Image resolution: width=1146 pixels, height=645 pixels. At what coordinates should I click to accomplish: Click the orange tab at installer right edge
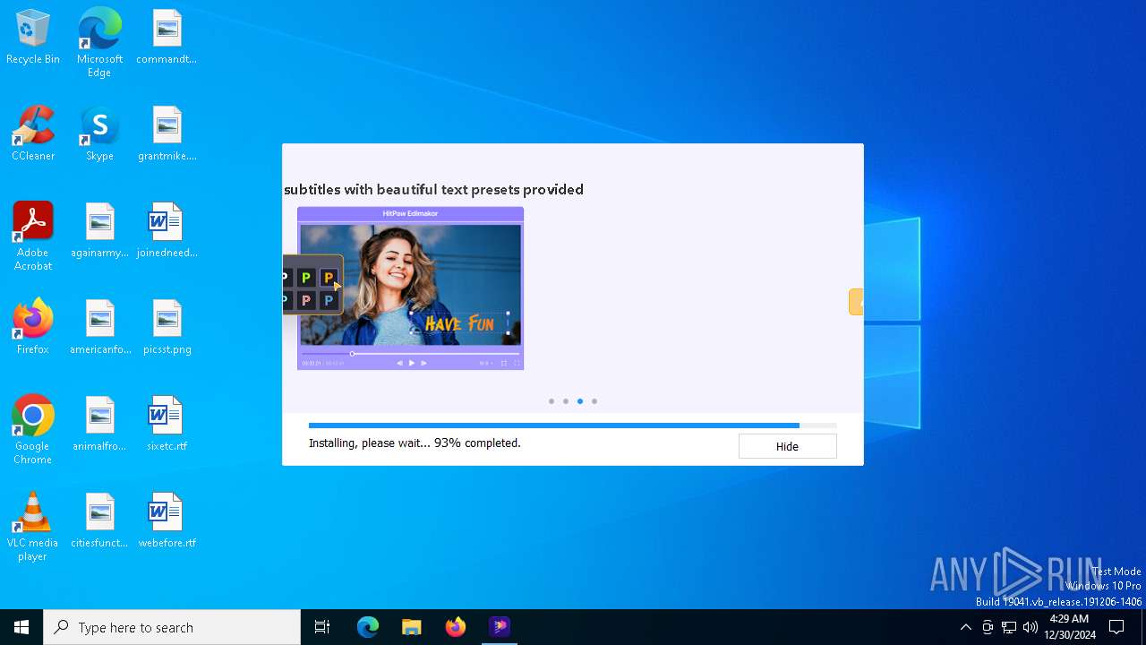856,302
